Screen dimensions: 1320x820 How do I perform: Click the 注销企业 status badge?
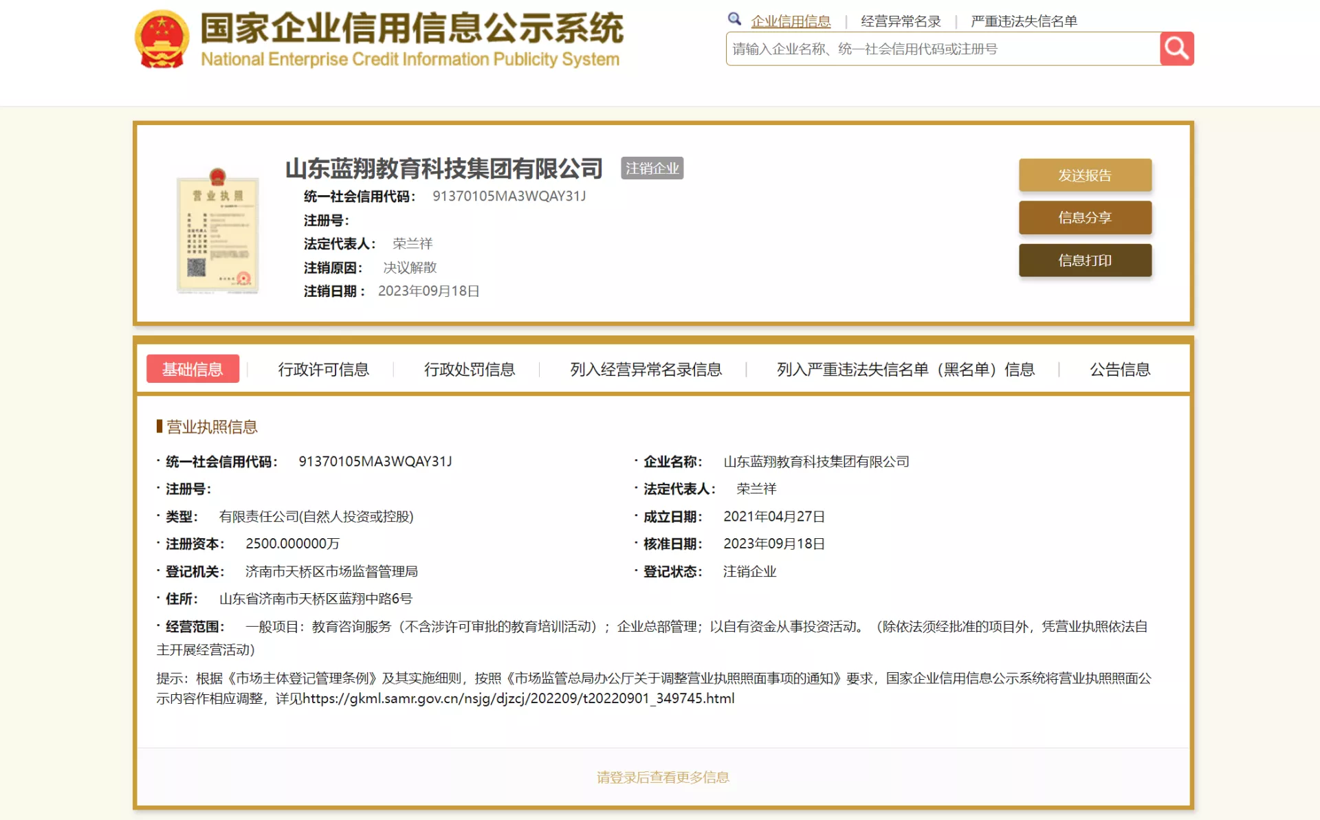point(652,168)
